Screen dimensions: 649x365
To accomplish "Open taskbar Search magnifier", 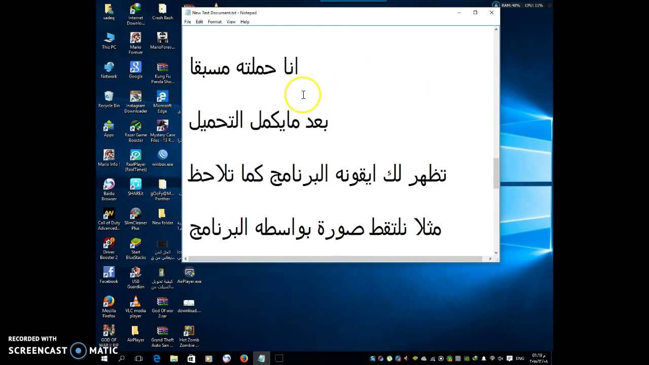I will pyautogui.click(x=122, y=358).
